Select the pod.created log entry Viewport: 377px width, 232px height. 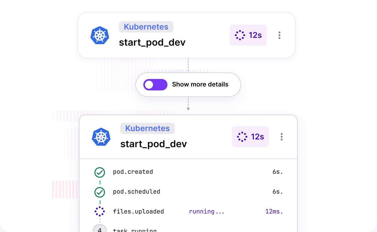coord(189,172)
